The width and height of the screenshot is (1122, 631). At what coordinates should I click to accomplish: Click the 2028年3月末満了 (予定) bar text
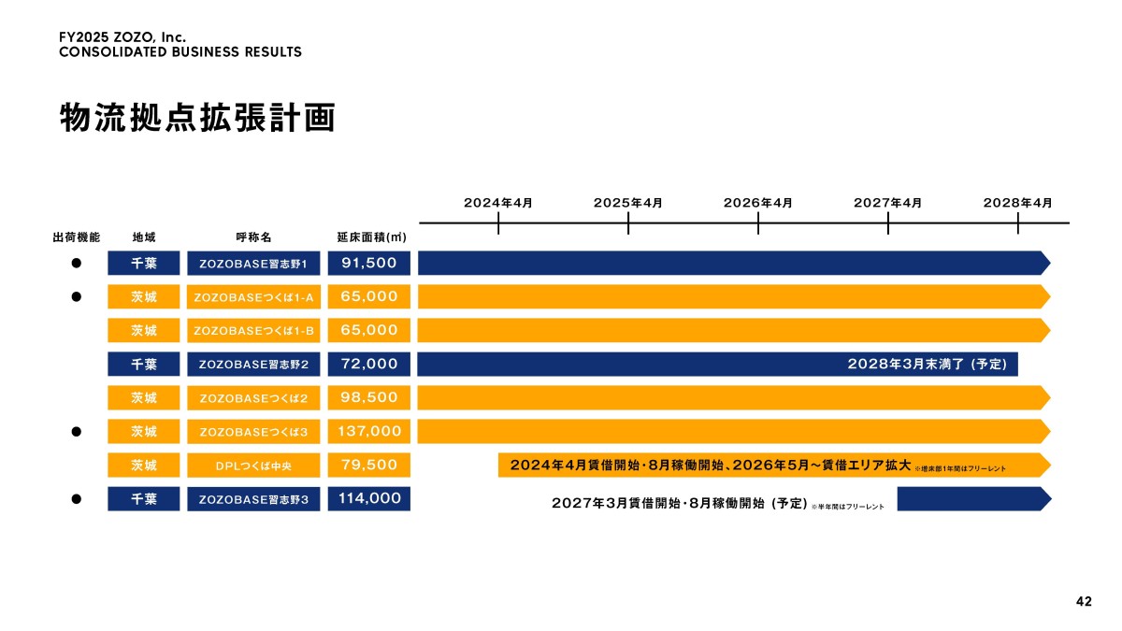tap(927, 365)
